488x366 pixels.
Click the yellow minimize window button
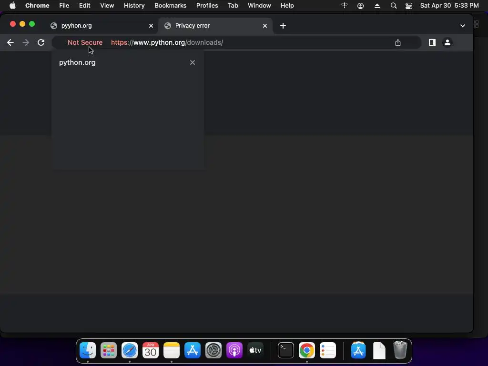22,24
